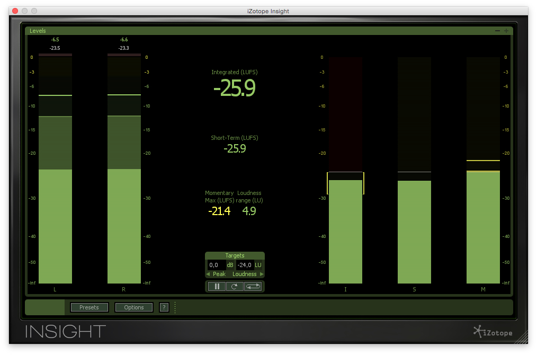Viewport: 537px width, 355px height.
Task: Select the Levels panel title
Action: coord(38,31)
